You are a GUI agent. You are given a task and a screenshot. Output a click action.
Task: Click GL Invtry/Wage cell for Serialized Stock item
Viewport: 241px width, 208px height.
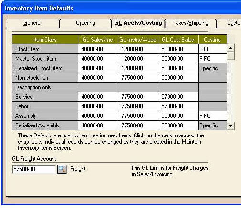point(138,68)
